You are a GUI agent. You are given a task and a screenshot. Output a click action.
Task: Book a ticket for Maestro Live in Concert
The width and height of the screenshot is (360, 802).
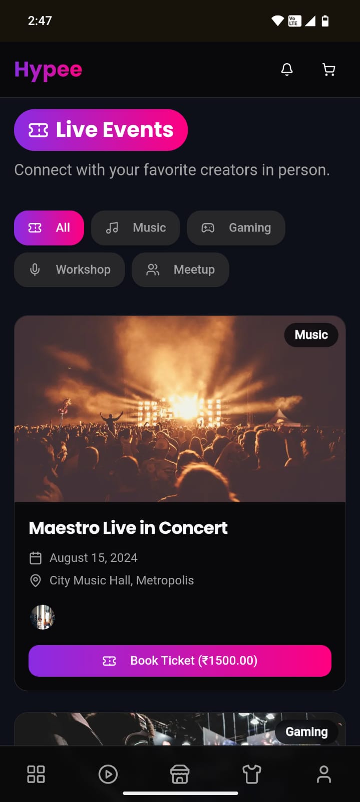pos(180,661)
